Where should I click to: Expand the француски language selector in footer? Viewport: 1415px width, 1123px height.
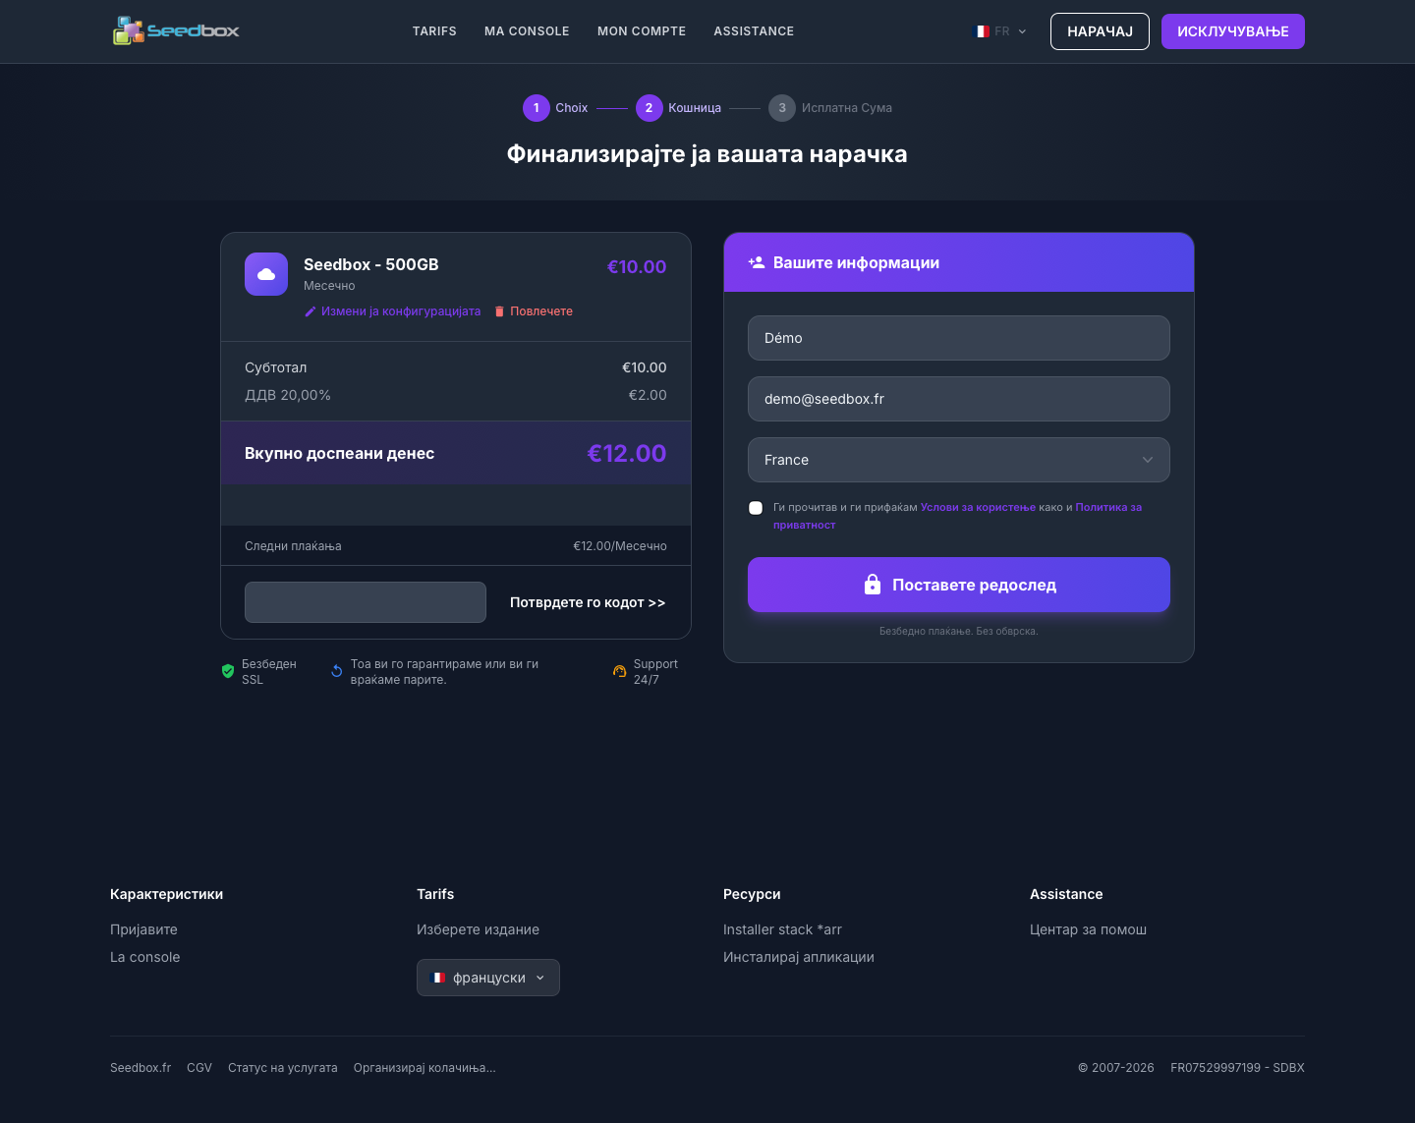tap(488, 978)
